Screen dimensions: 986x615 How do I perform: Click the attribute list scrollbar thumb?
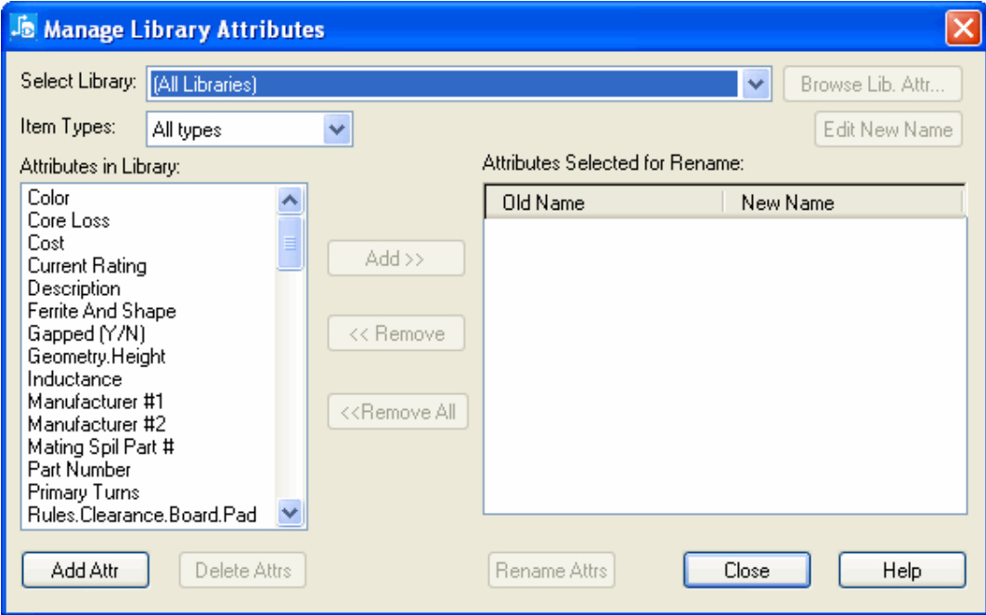[291, 242]
